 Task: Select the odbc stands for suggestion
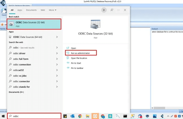[x=21, y=87]
